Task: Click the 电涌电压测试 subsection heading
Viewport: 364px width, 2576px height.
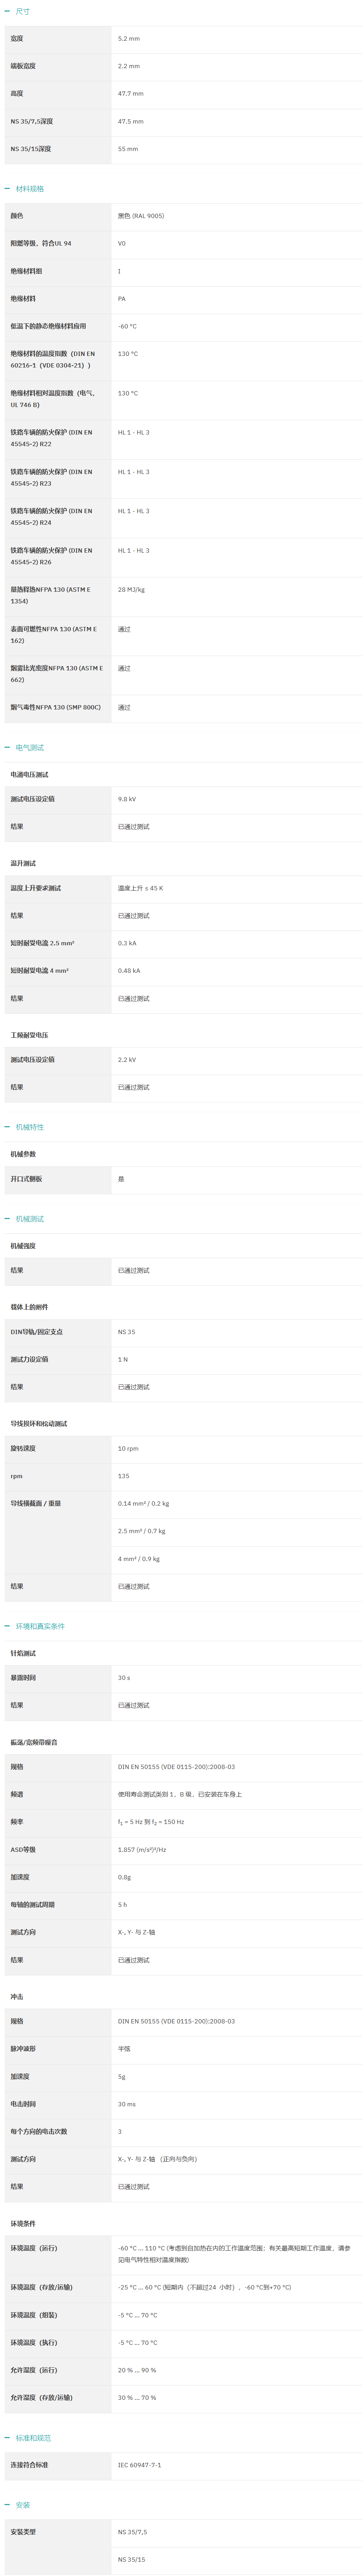Action: [x=30, y=774]
